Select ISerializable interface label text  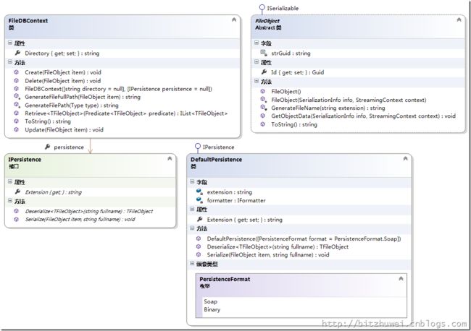tap(283, 9)
